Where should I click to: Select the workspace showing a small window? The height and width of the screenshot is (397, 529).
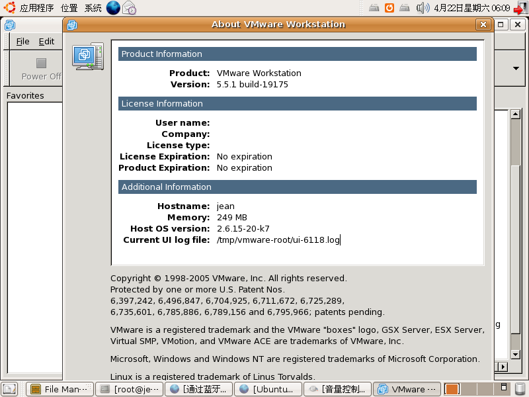coord(503,389)
